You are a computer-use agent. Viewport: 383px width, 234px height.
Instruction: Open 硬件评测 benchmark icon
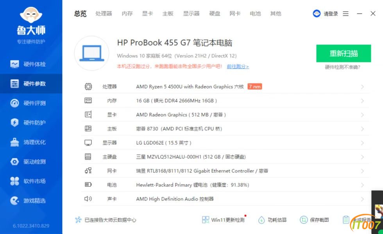point(14,103)
